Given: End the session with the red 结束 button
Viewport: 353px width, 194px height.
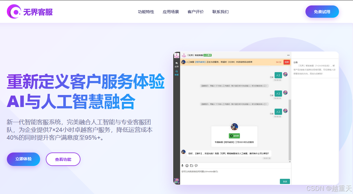Looking at the screenshot, I should click(x=287, y=62).
